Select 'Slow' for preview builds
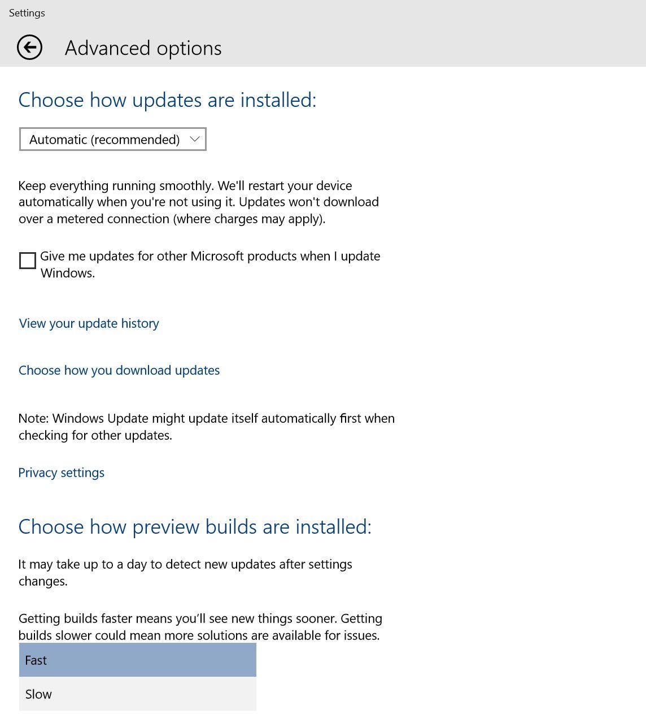Image resolution: width=646 pixels, height=718 pixels. [137, 694]
